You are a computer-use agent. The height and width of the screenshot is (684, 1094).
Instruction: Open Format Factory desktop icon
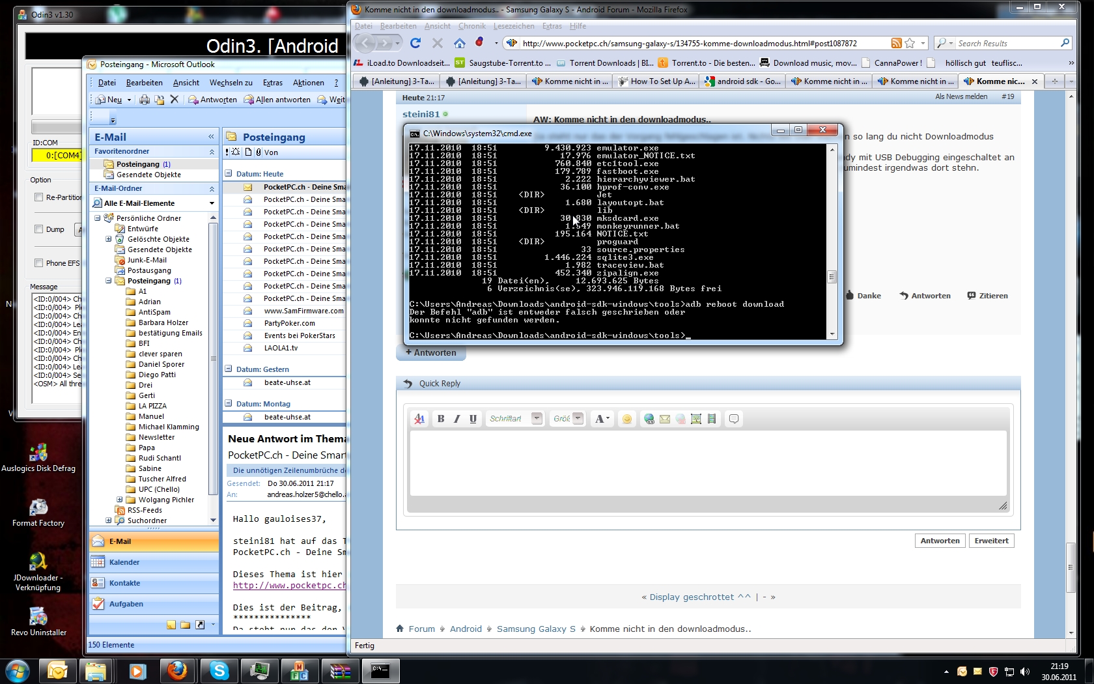[x=38, y=512]
